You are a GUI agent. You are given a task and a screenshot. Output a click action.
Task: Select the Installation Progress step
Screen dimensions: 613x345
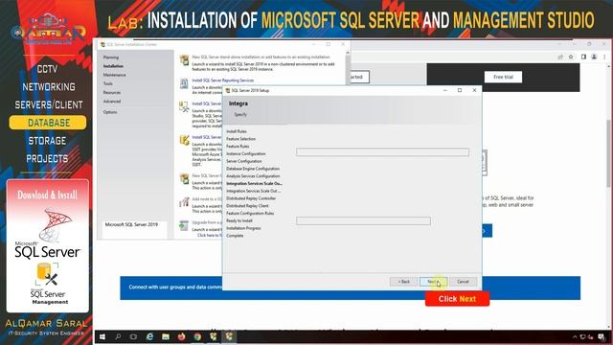(243, 228)
